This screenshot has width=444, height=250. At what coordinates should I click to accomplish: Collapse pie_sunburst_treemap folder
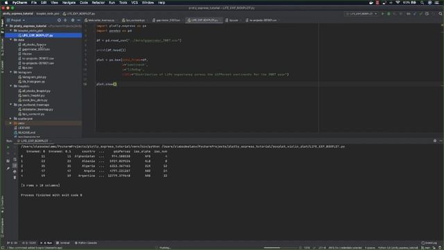point(11,104)
